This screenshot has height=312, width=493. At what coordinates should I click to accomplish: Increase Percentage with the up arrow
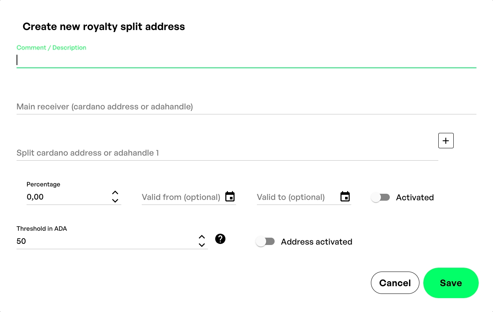(x=115, y=193)
